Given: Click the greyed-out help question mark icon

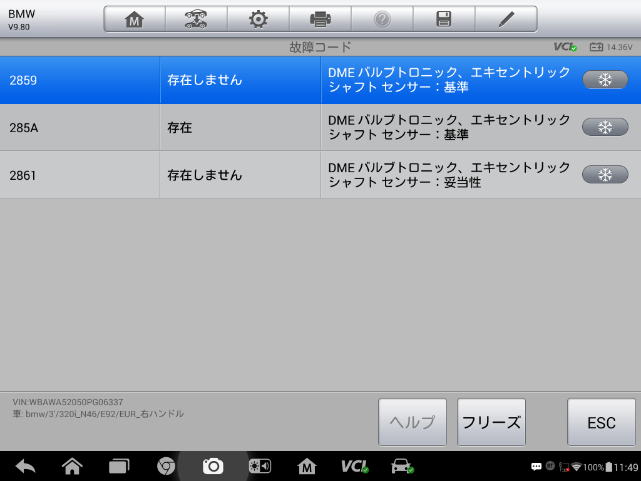Looking at the screenshot, I should point(382,19).
